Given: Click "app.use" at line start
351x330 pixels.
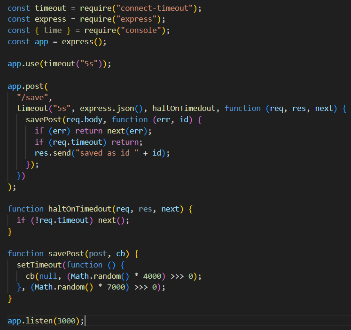Looking at the screenshot, I should click(x=23, y=64).
